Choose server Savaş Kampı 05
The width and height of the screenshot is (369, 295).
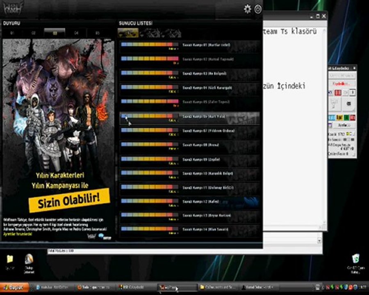pyautogui.click(x=190, y=103)
